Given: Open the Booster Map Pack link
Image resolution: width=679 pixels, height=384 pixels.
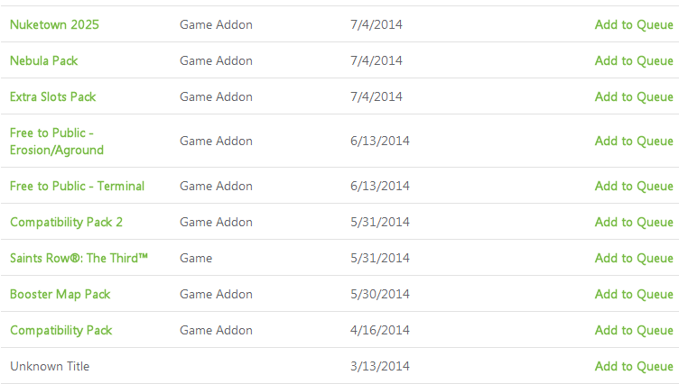Looking at the screenshot, I should click(x=60, y=295).
